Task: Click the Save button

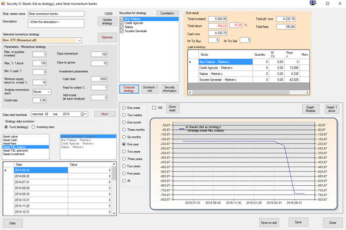Action: [298, 222]
